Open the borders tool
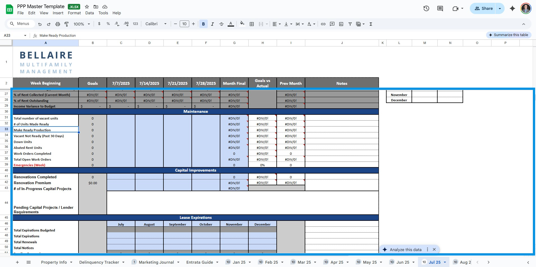Image resolution: width=536 pixels, height=267 pixels. [252, 24]
